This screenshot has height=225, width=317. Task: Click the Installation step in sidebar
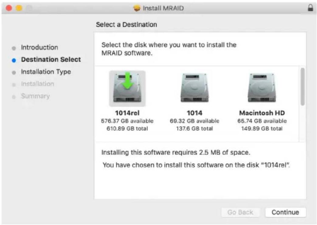pyautogui.click(x=38, y=84)
